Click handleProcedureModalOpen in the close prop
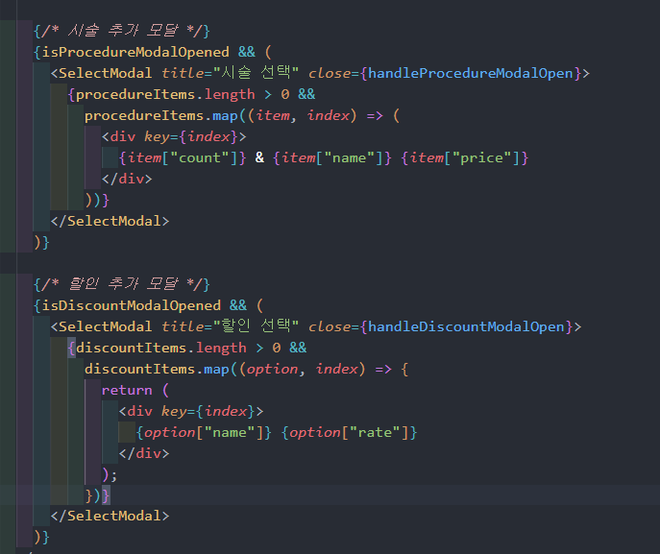 pos(471,74)
